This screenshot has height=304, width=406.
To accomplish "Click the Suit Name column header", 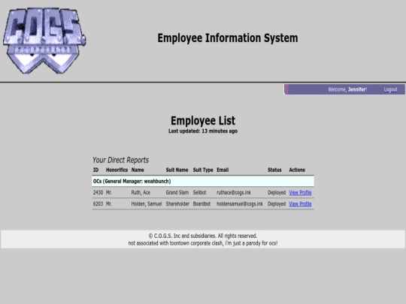I will click(177, 170).
